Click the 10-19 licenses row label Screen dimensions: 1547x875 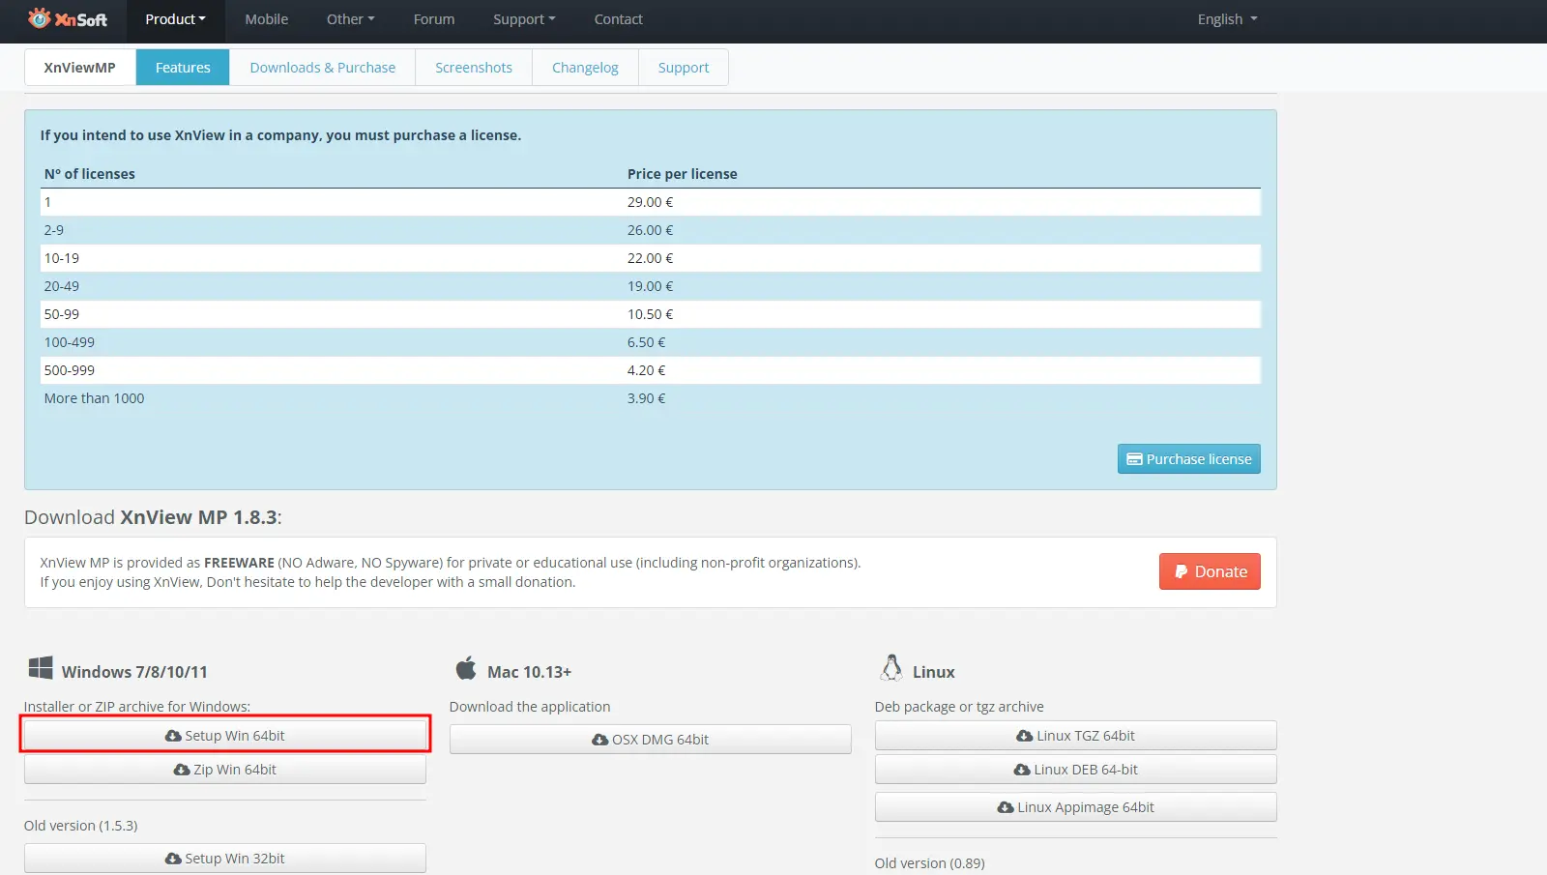[x=62, y=258]
